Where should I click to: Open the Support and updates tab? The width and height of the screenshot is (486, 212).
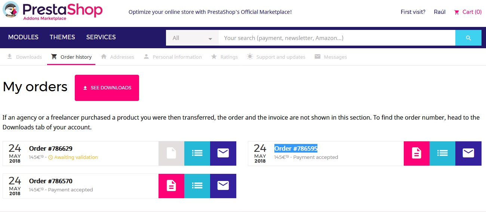276,57
